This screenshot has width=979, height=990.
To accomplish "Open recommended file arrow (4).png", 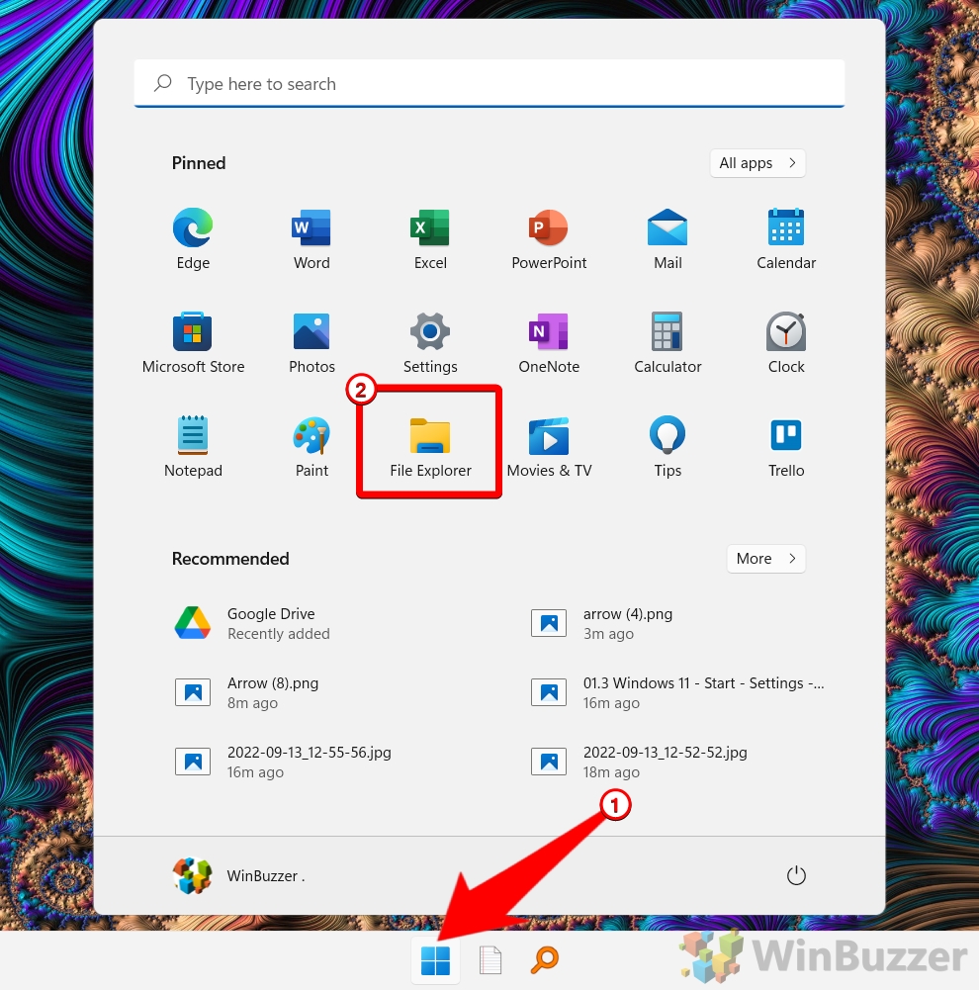I will [x=603, y=623].
